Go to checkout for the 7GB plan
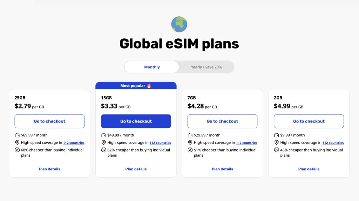 coord(222,121)
